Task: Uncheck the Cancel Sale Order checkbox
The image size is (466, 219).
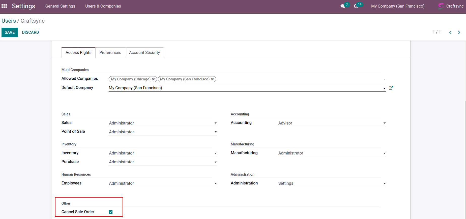Action: point(110,212)
